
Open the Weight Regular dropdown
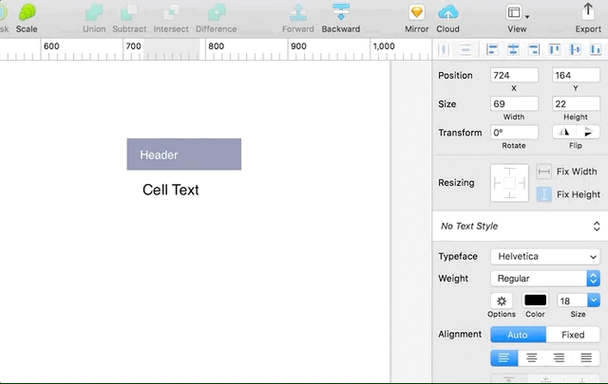[545, 279]
